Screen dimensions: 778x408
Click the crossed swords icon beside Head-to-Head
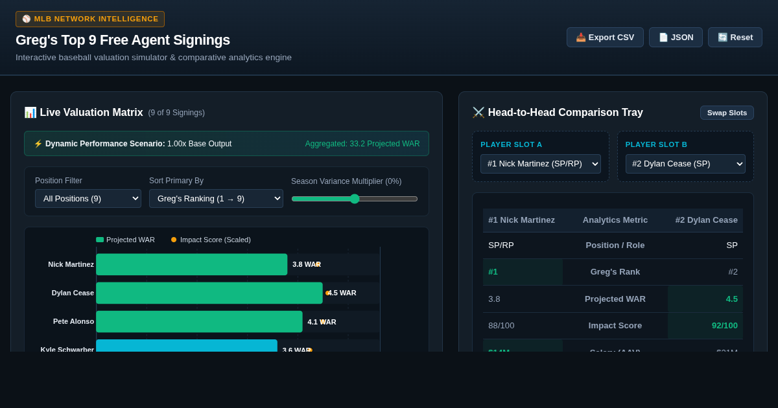[478, 113]
